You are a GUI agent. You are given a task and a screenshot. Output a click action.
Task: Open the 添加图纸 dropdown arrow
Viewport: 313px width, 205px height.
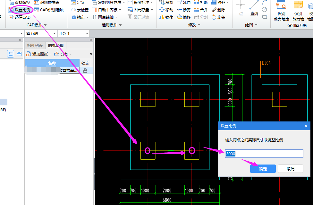pyautogui.click(x=50, y=54)
